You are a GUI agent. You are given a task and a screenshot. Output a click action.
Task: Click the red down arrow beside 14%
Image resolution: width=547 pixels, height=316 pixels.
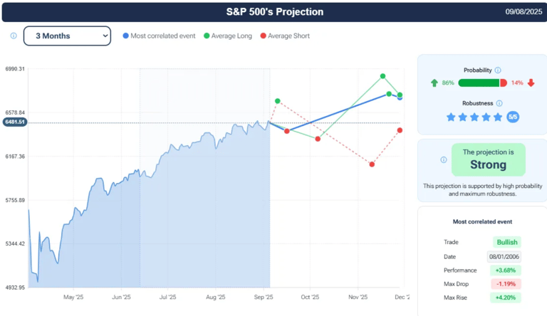click(531, 83)
